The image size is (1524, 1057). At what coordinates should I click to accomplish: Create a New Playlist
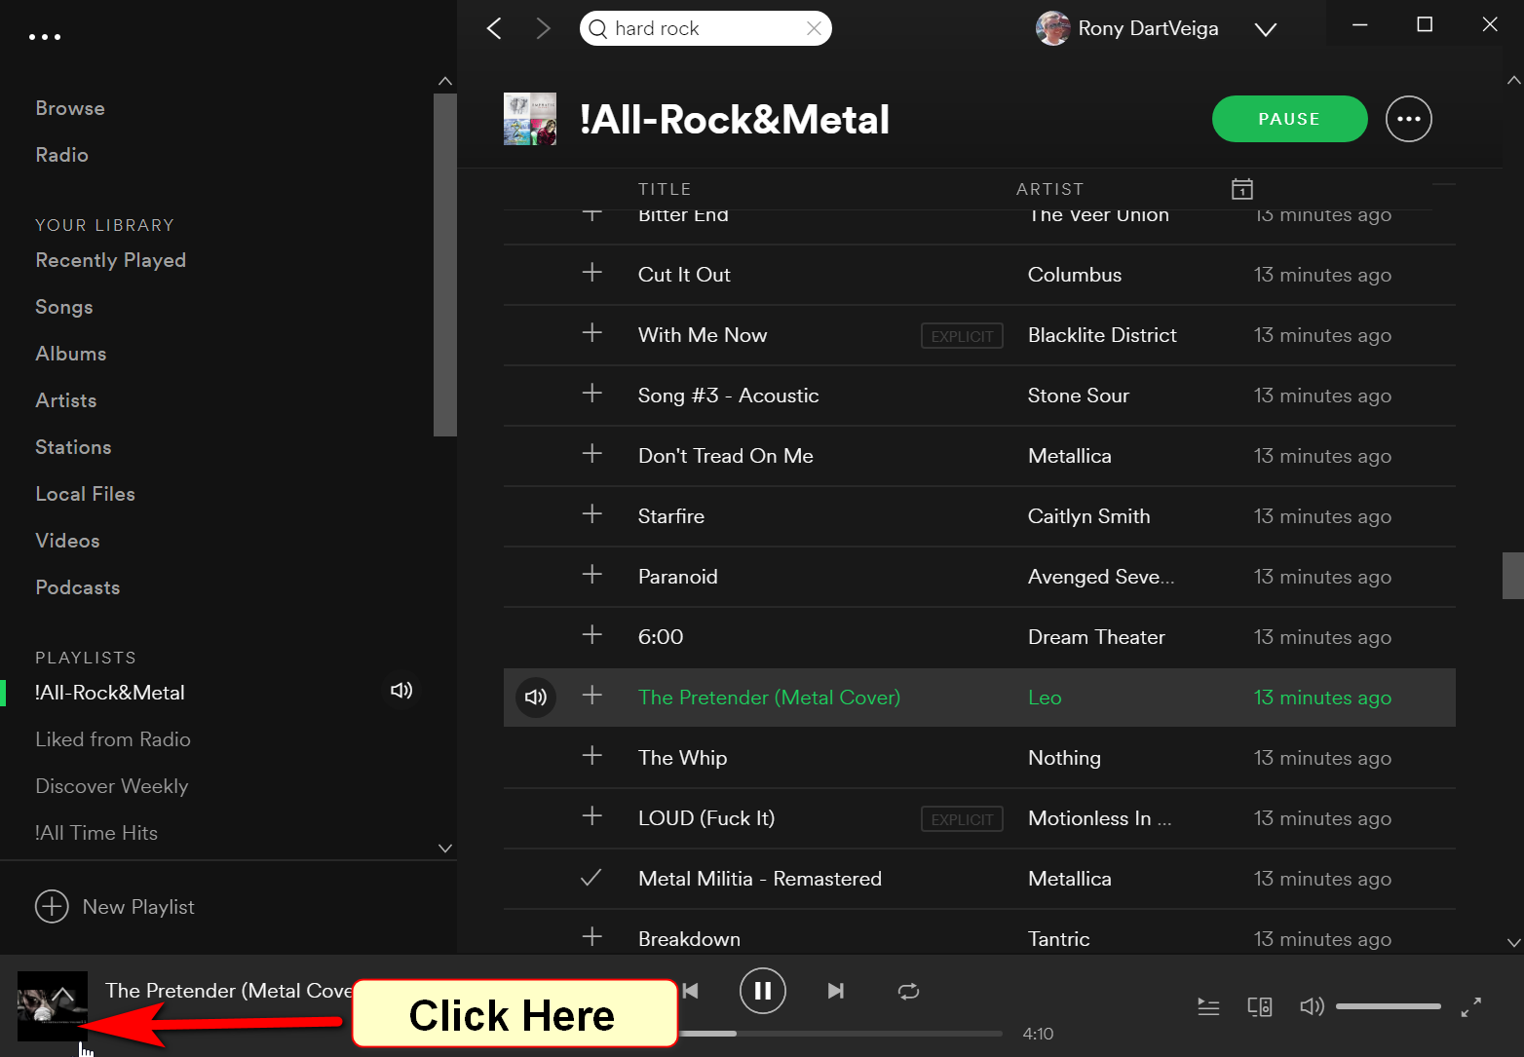click(115, 907)
